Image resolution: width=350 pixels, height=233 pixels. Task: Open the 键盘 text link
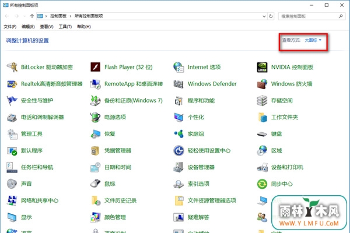point(276,134)
